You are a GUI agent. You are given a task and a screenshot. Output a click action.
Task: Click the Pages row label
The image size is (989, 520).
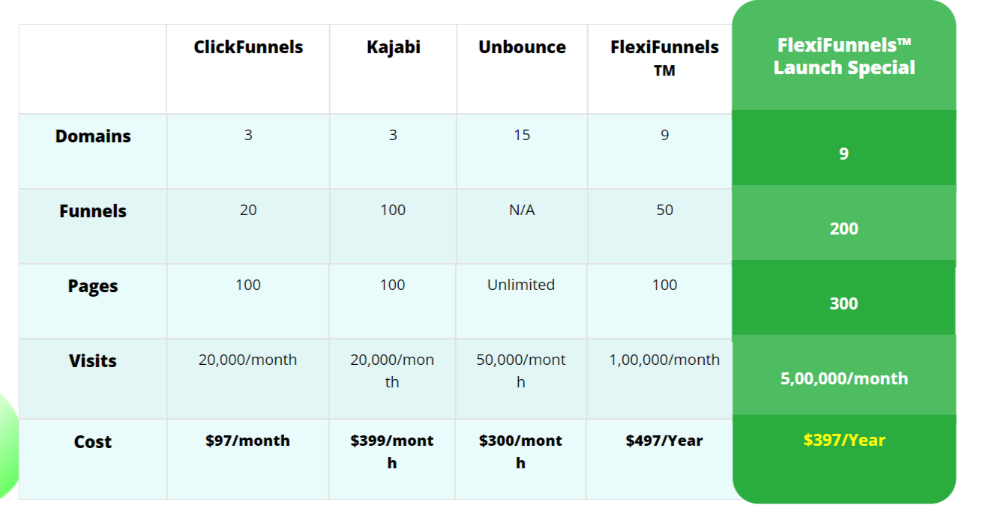point(93,286)
